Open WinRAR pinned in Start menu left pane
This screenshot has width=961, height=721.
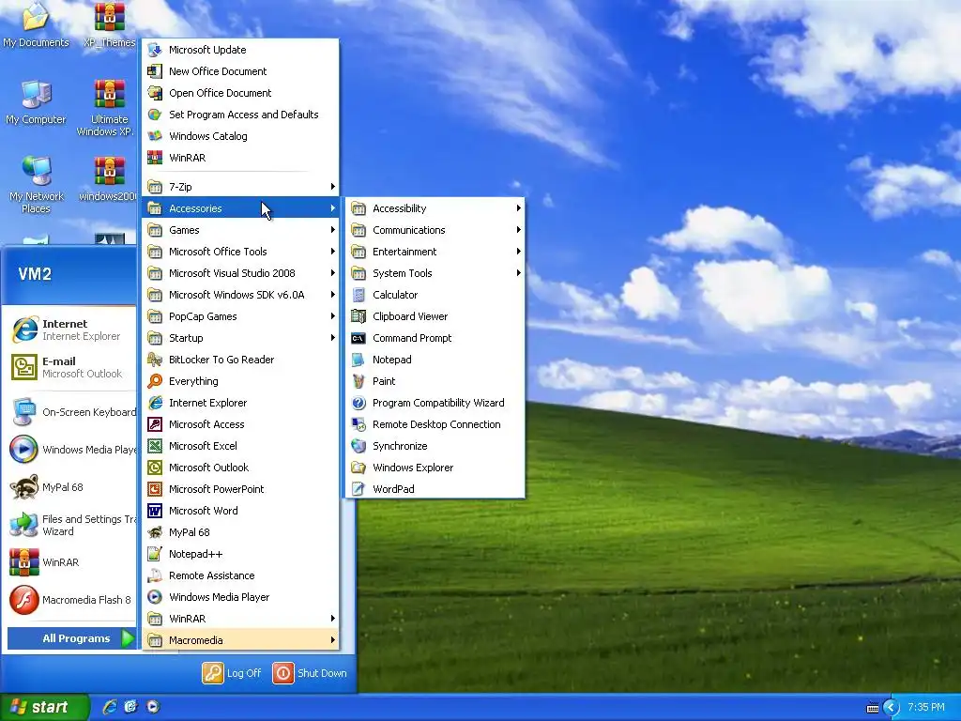[71, 563]
